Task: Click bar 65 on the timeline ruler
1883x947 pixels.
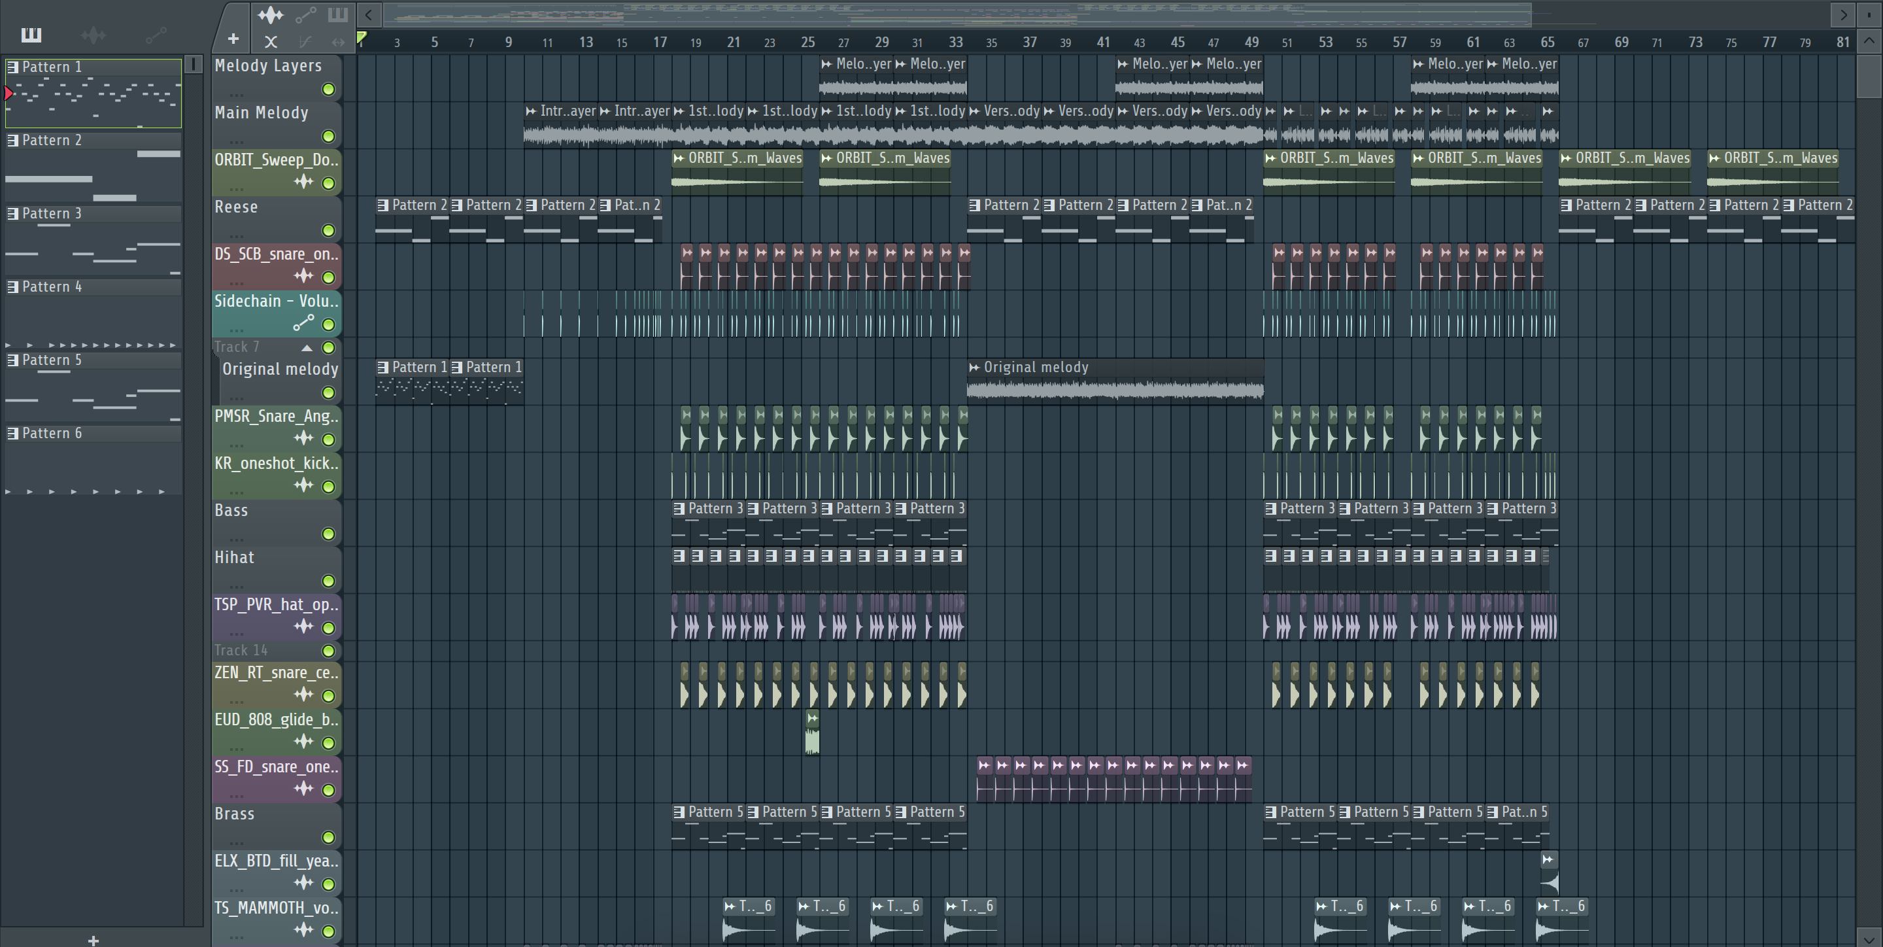Action: coord(1547,43)
